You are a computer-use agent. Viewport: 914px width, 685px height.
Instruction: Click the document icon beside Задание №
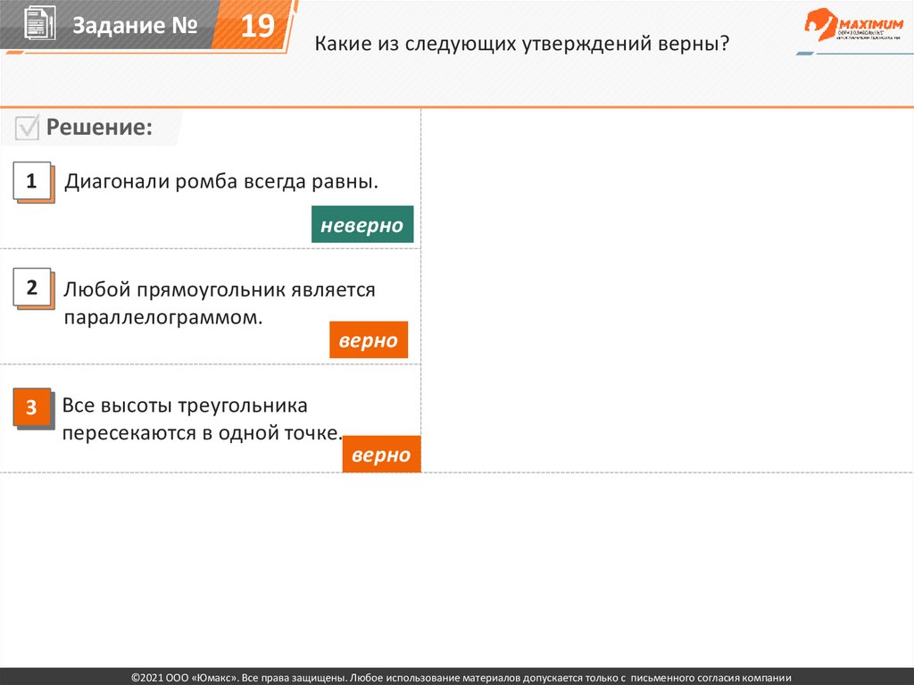point(40,23)
